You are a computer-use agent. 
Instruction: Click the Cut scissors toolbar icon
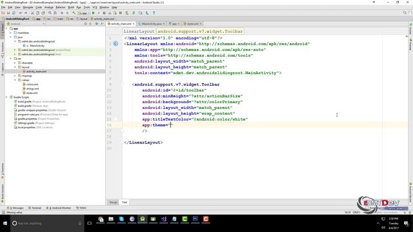[32, 13]
